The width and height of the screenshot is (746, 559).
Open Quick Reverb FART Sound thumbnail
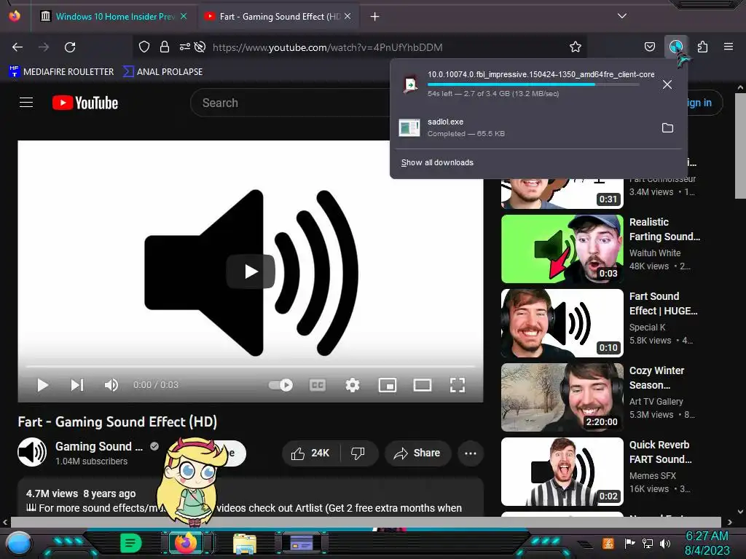(x=562, y=472)
